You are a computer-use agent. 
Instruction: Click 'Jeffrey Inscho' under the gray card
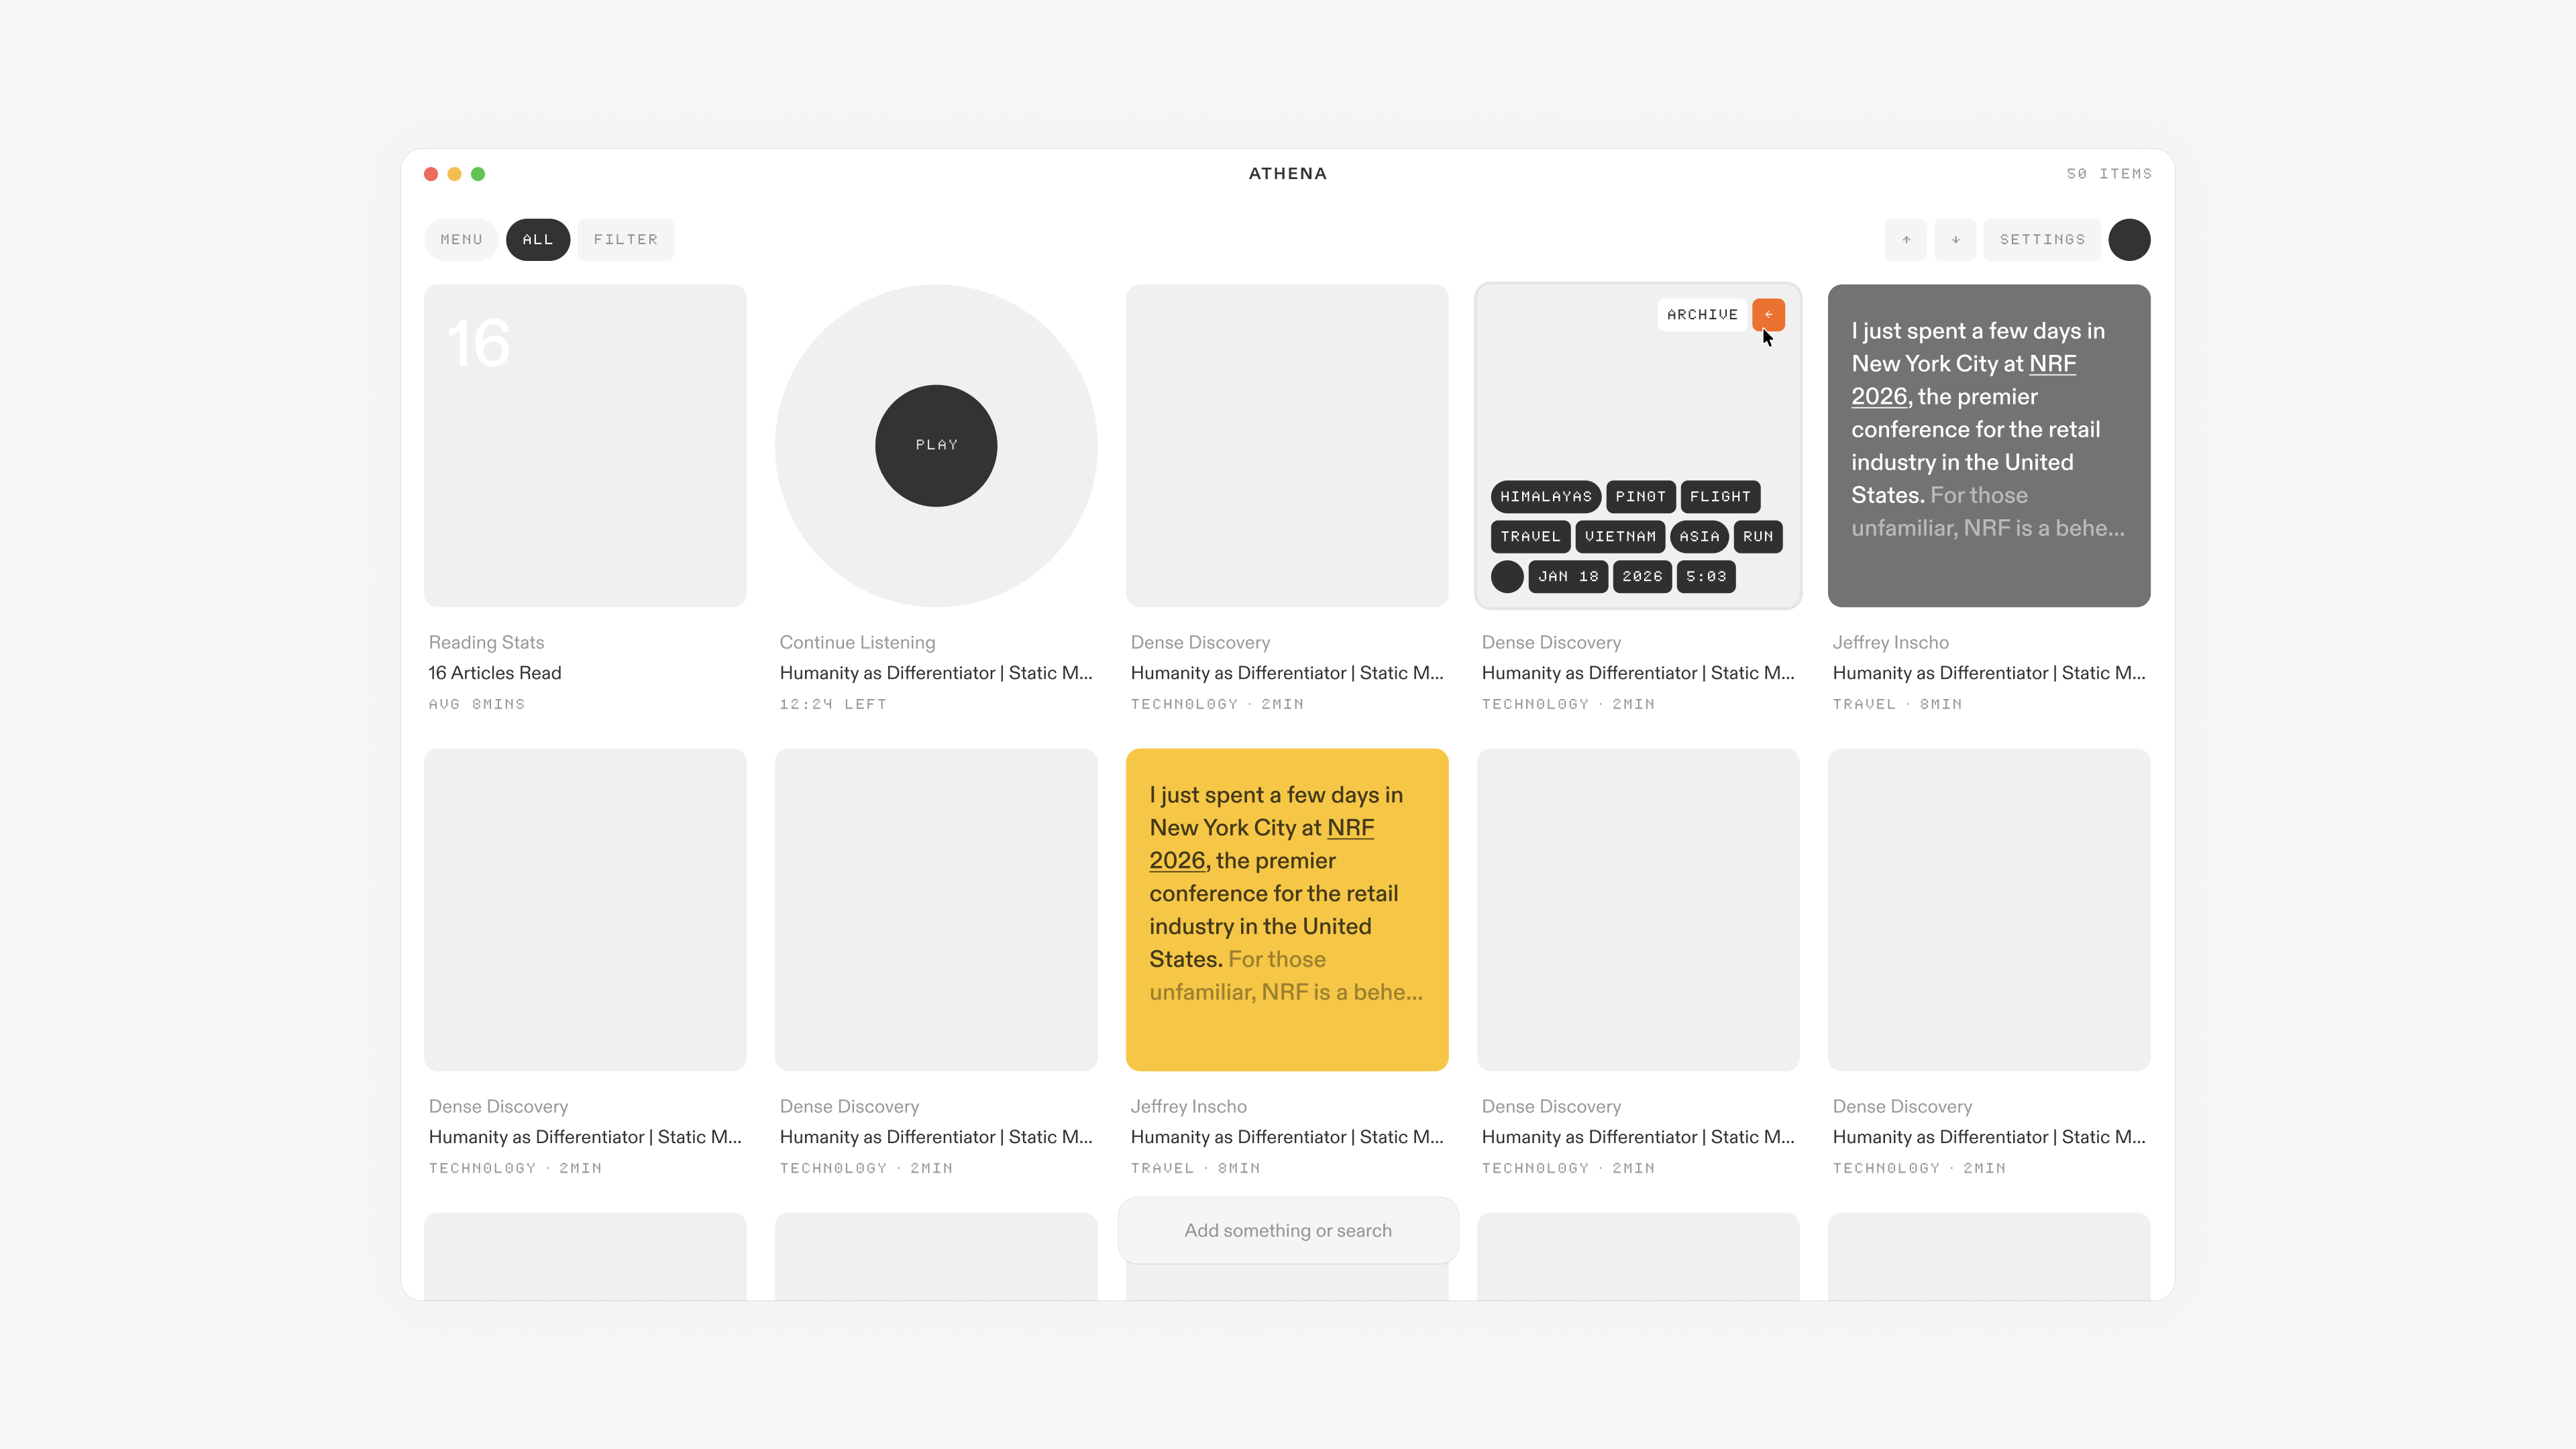coord(1890,643)
